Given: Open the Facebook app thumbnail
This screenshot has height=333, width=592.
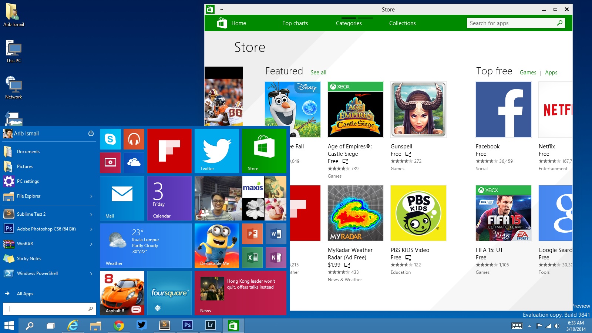Looking at the screenshot, I should coord(503,110).
